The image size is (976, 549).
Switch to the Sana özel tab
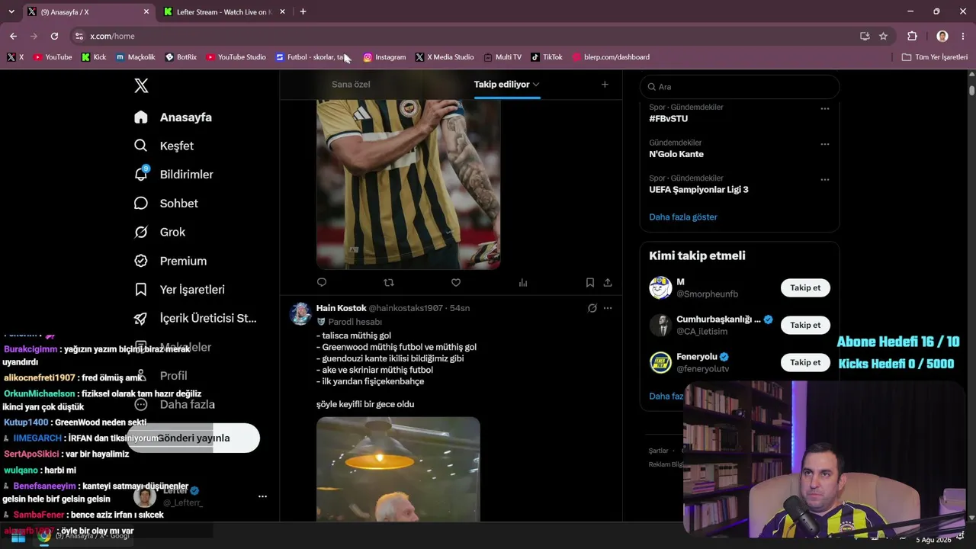351,84
